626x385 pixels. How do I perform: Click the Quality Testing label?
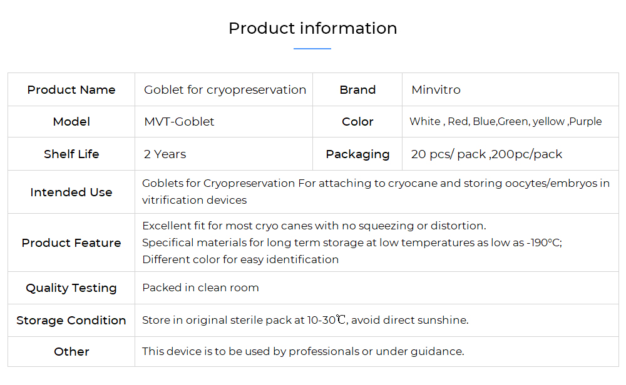pyautogui.click(x=71, y=287)
